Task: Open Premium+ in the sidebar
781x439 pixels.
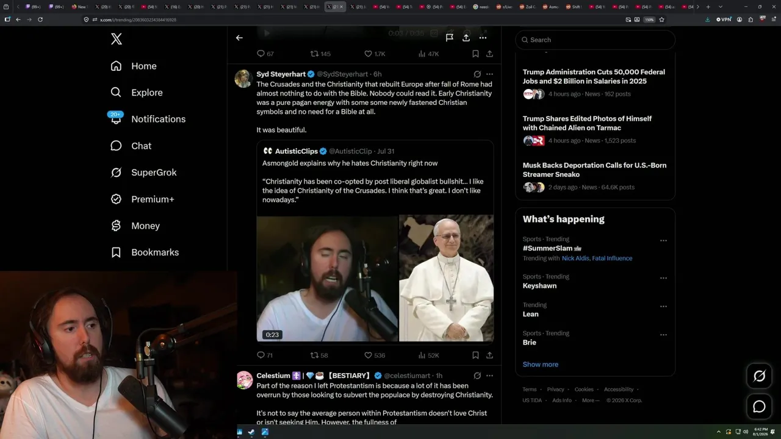Action: [x=142, y=199]
